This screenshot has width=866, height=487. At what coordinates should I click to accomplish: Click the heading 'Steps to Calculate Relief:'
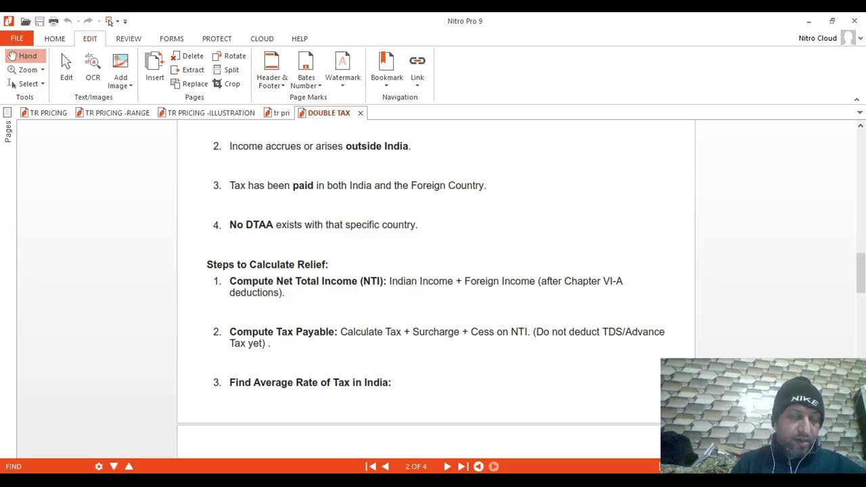tap(267, 264)
